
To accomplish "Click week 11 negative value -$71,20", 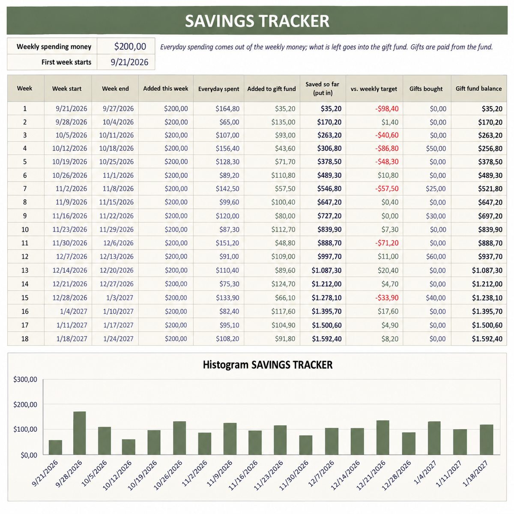I will tap(374, 243).
